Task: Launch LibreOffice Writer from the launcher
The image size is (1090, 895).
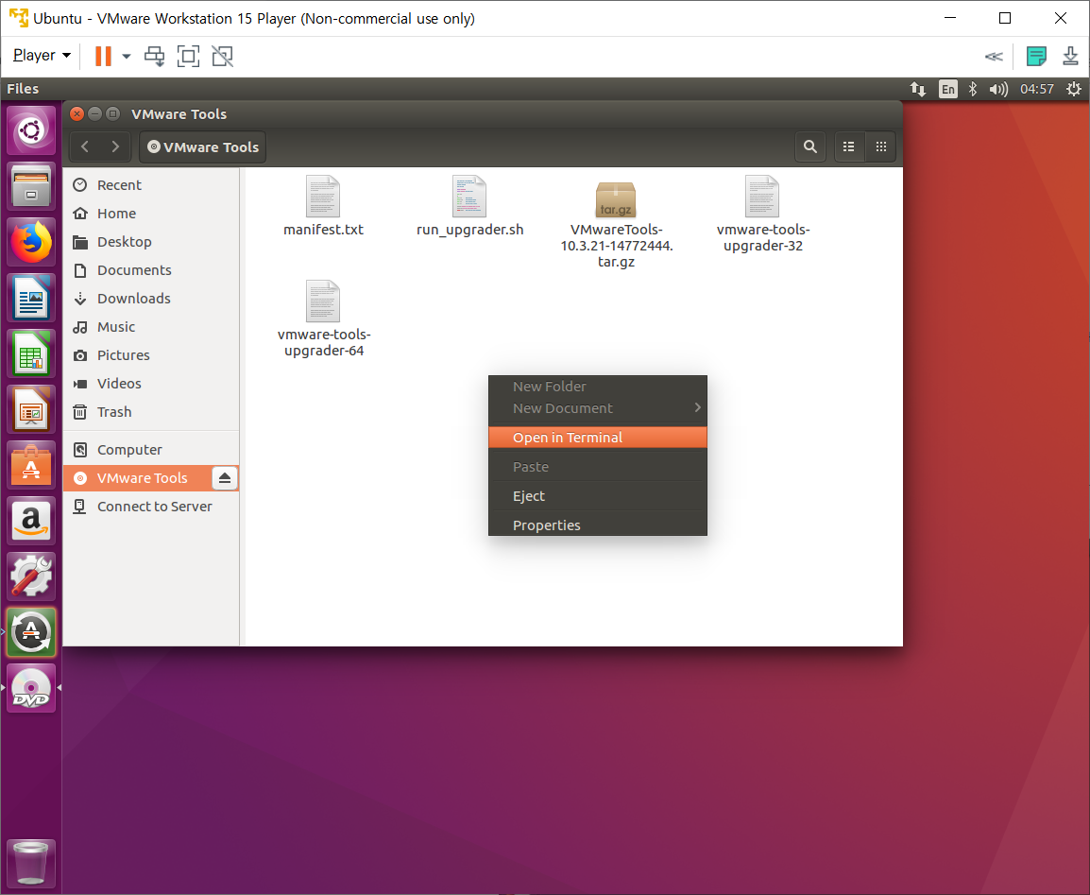Action: 31,298
